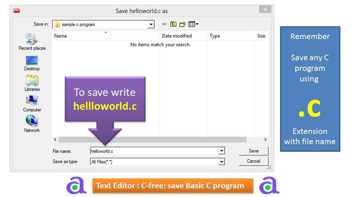Screen dimensions: 351x197
Task: Click the Save button
Action: (254, 151)
